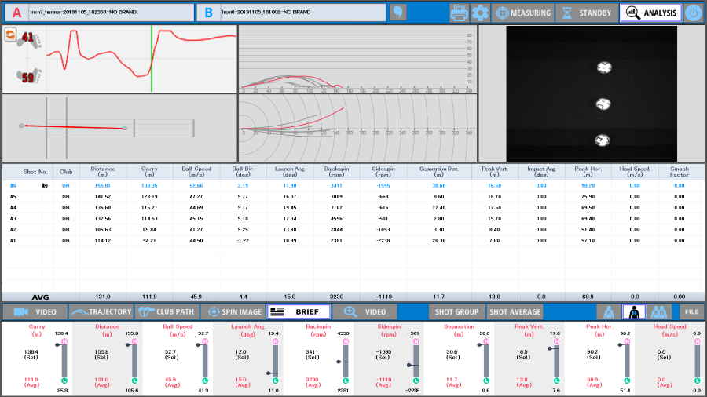Open settings with the gear icon
This screenshot has width=707, height=397.
click(480, 13)
